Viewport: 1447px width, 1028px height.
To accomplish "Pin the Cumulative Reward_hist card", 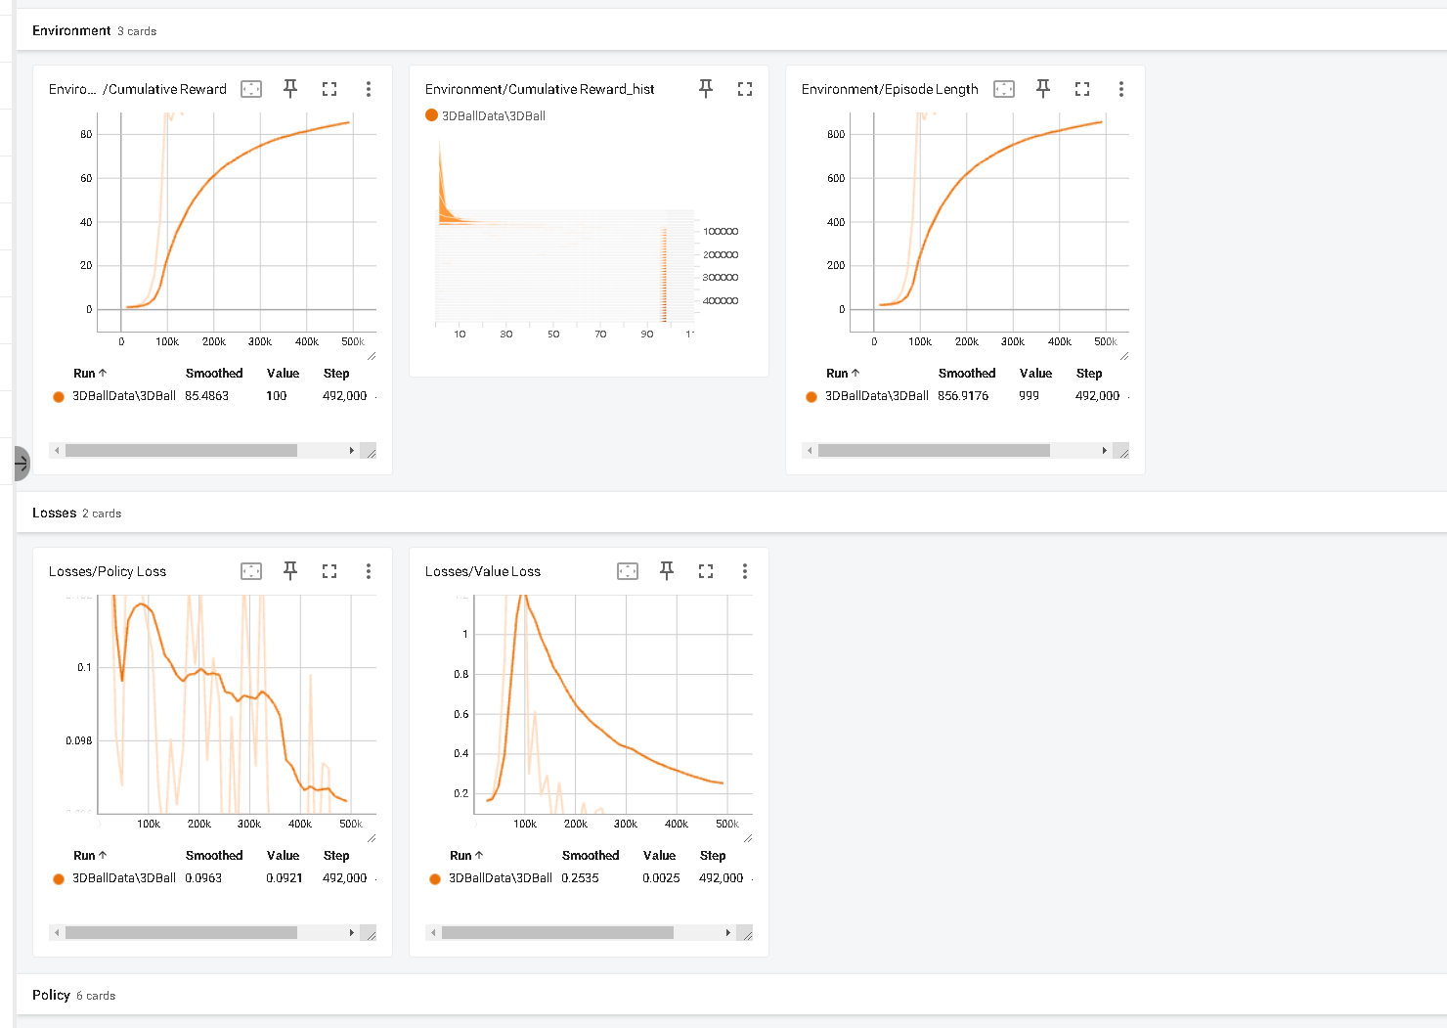I will 706,89.
